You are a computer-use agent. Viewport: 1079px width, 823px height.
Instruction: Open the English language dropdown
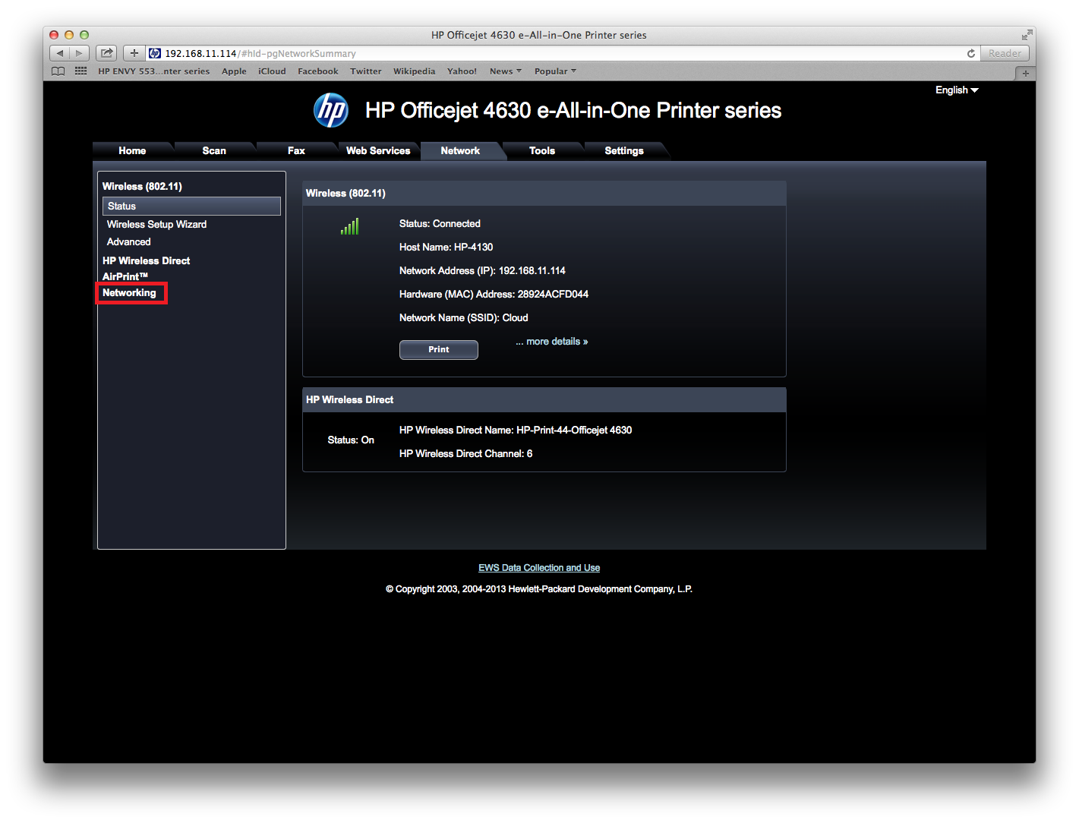point(957,90)
